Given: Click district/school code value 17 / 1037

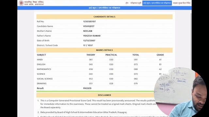Looking at the screenshot, I should coord(88,45).
